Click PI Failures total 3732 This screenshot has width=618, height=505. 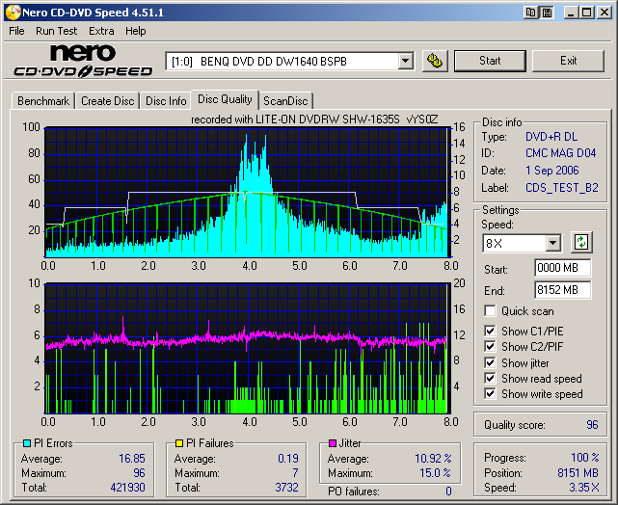(x=286, y=488)
